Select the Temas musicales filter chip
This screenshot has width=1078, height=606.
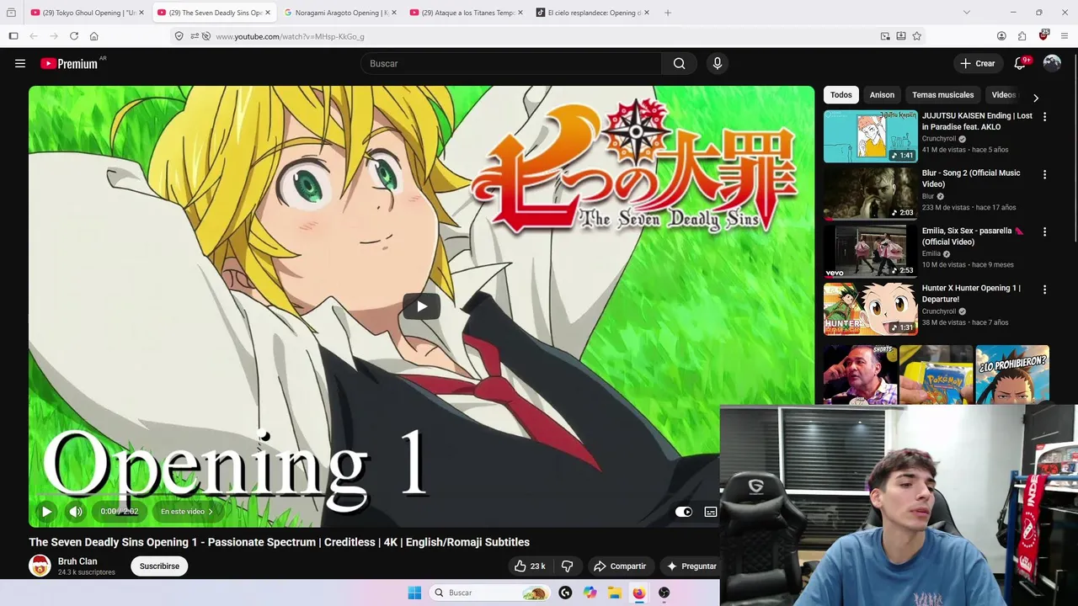942,95
